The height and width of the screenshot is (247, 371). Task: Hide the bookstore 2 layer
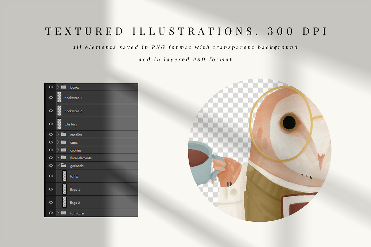[51, 111]
